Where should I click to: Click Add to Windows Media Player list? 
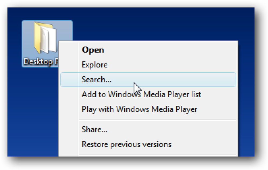[x=148, y=94]
